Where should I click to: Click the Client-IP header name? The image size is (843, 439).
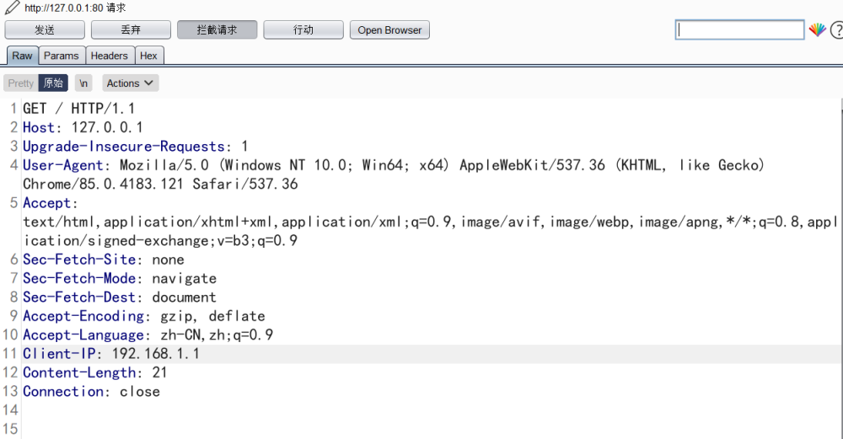[59, 354]
